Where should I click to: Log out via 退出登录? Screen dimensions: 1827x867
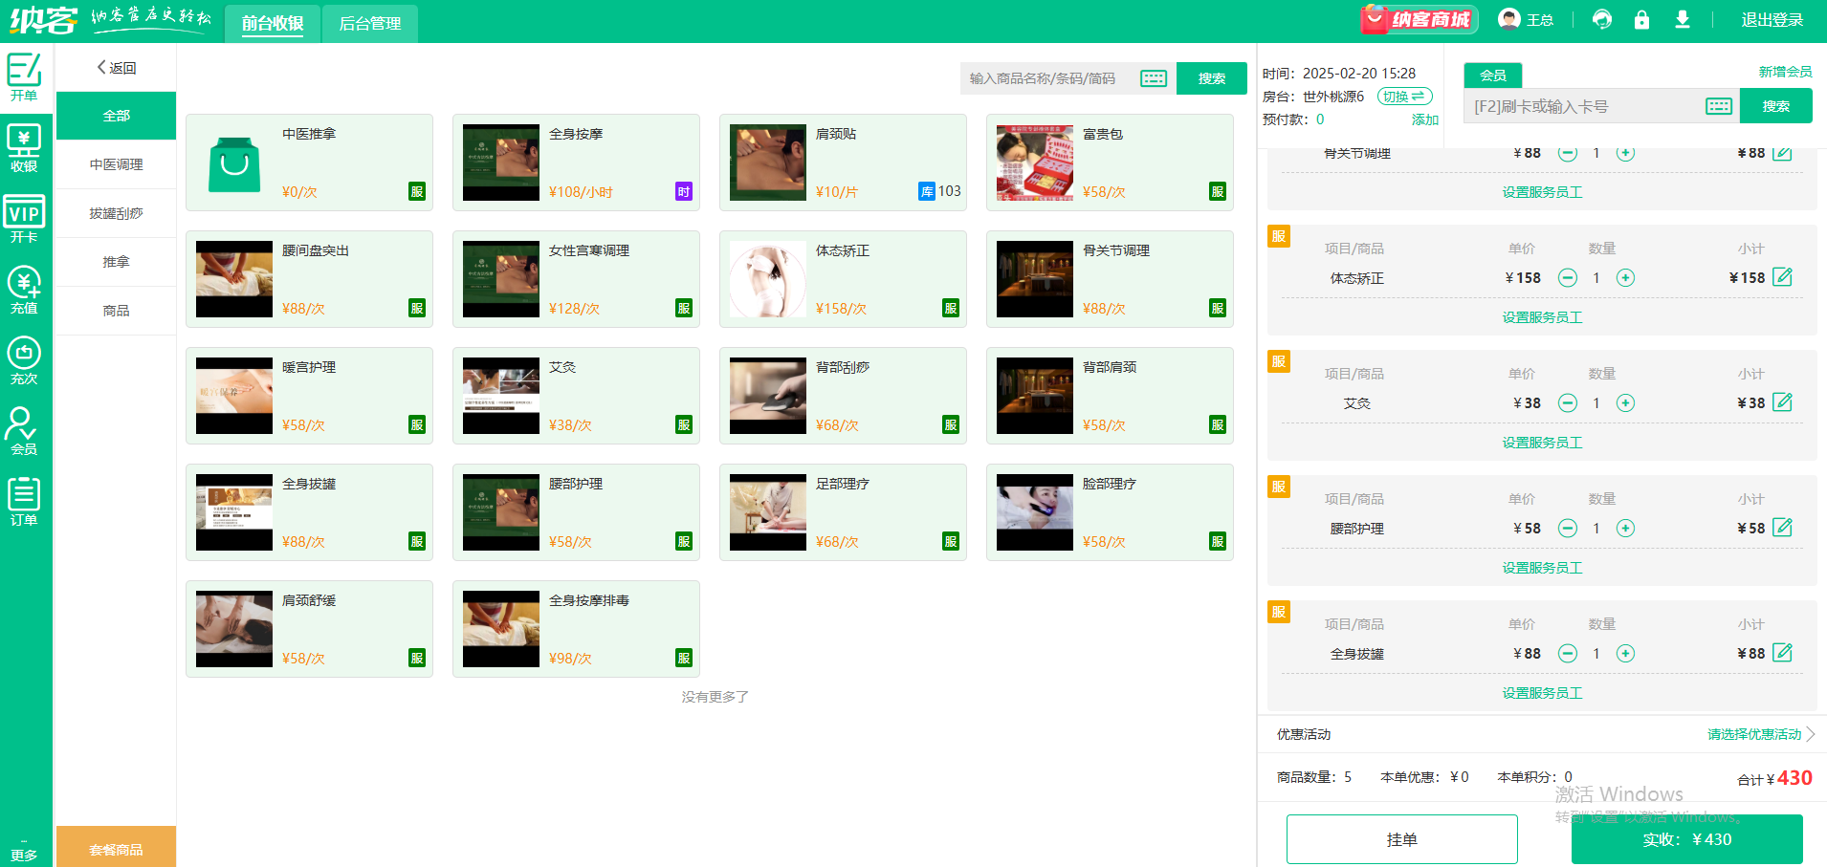1772,19
